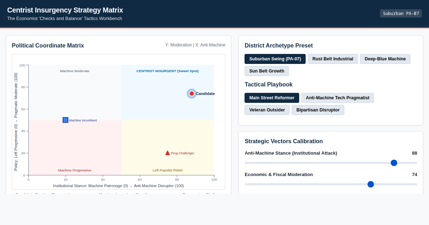Click the Economic & Fiscal Moderation slider handle
This screenshot has height=225, width=429.
click(x=371, y=184)
